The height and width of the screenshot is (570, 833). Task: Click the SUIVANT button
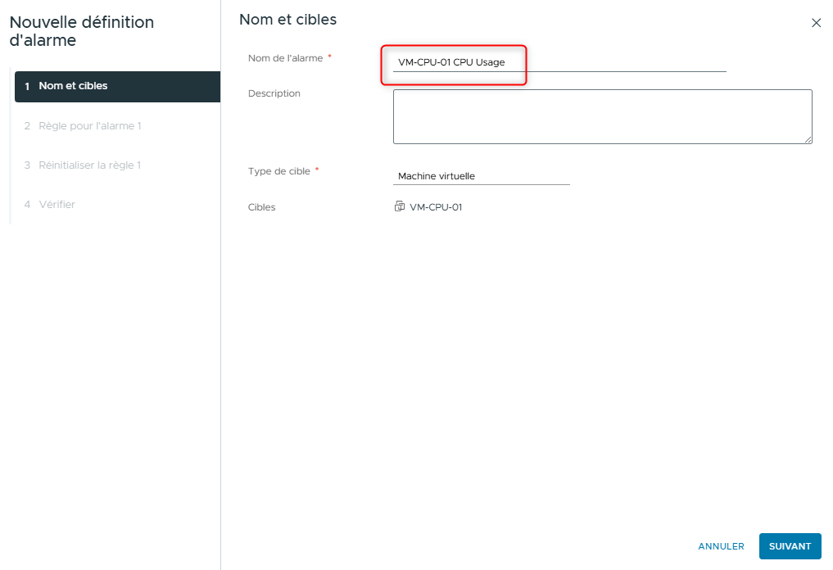(790, 546)
